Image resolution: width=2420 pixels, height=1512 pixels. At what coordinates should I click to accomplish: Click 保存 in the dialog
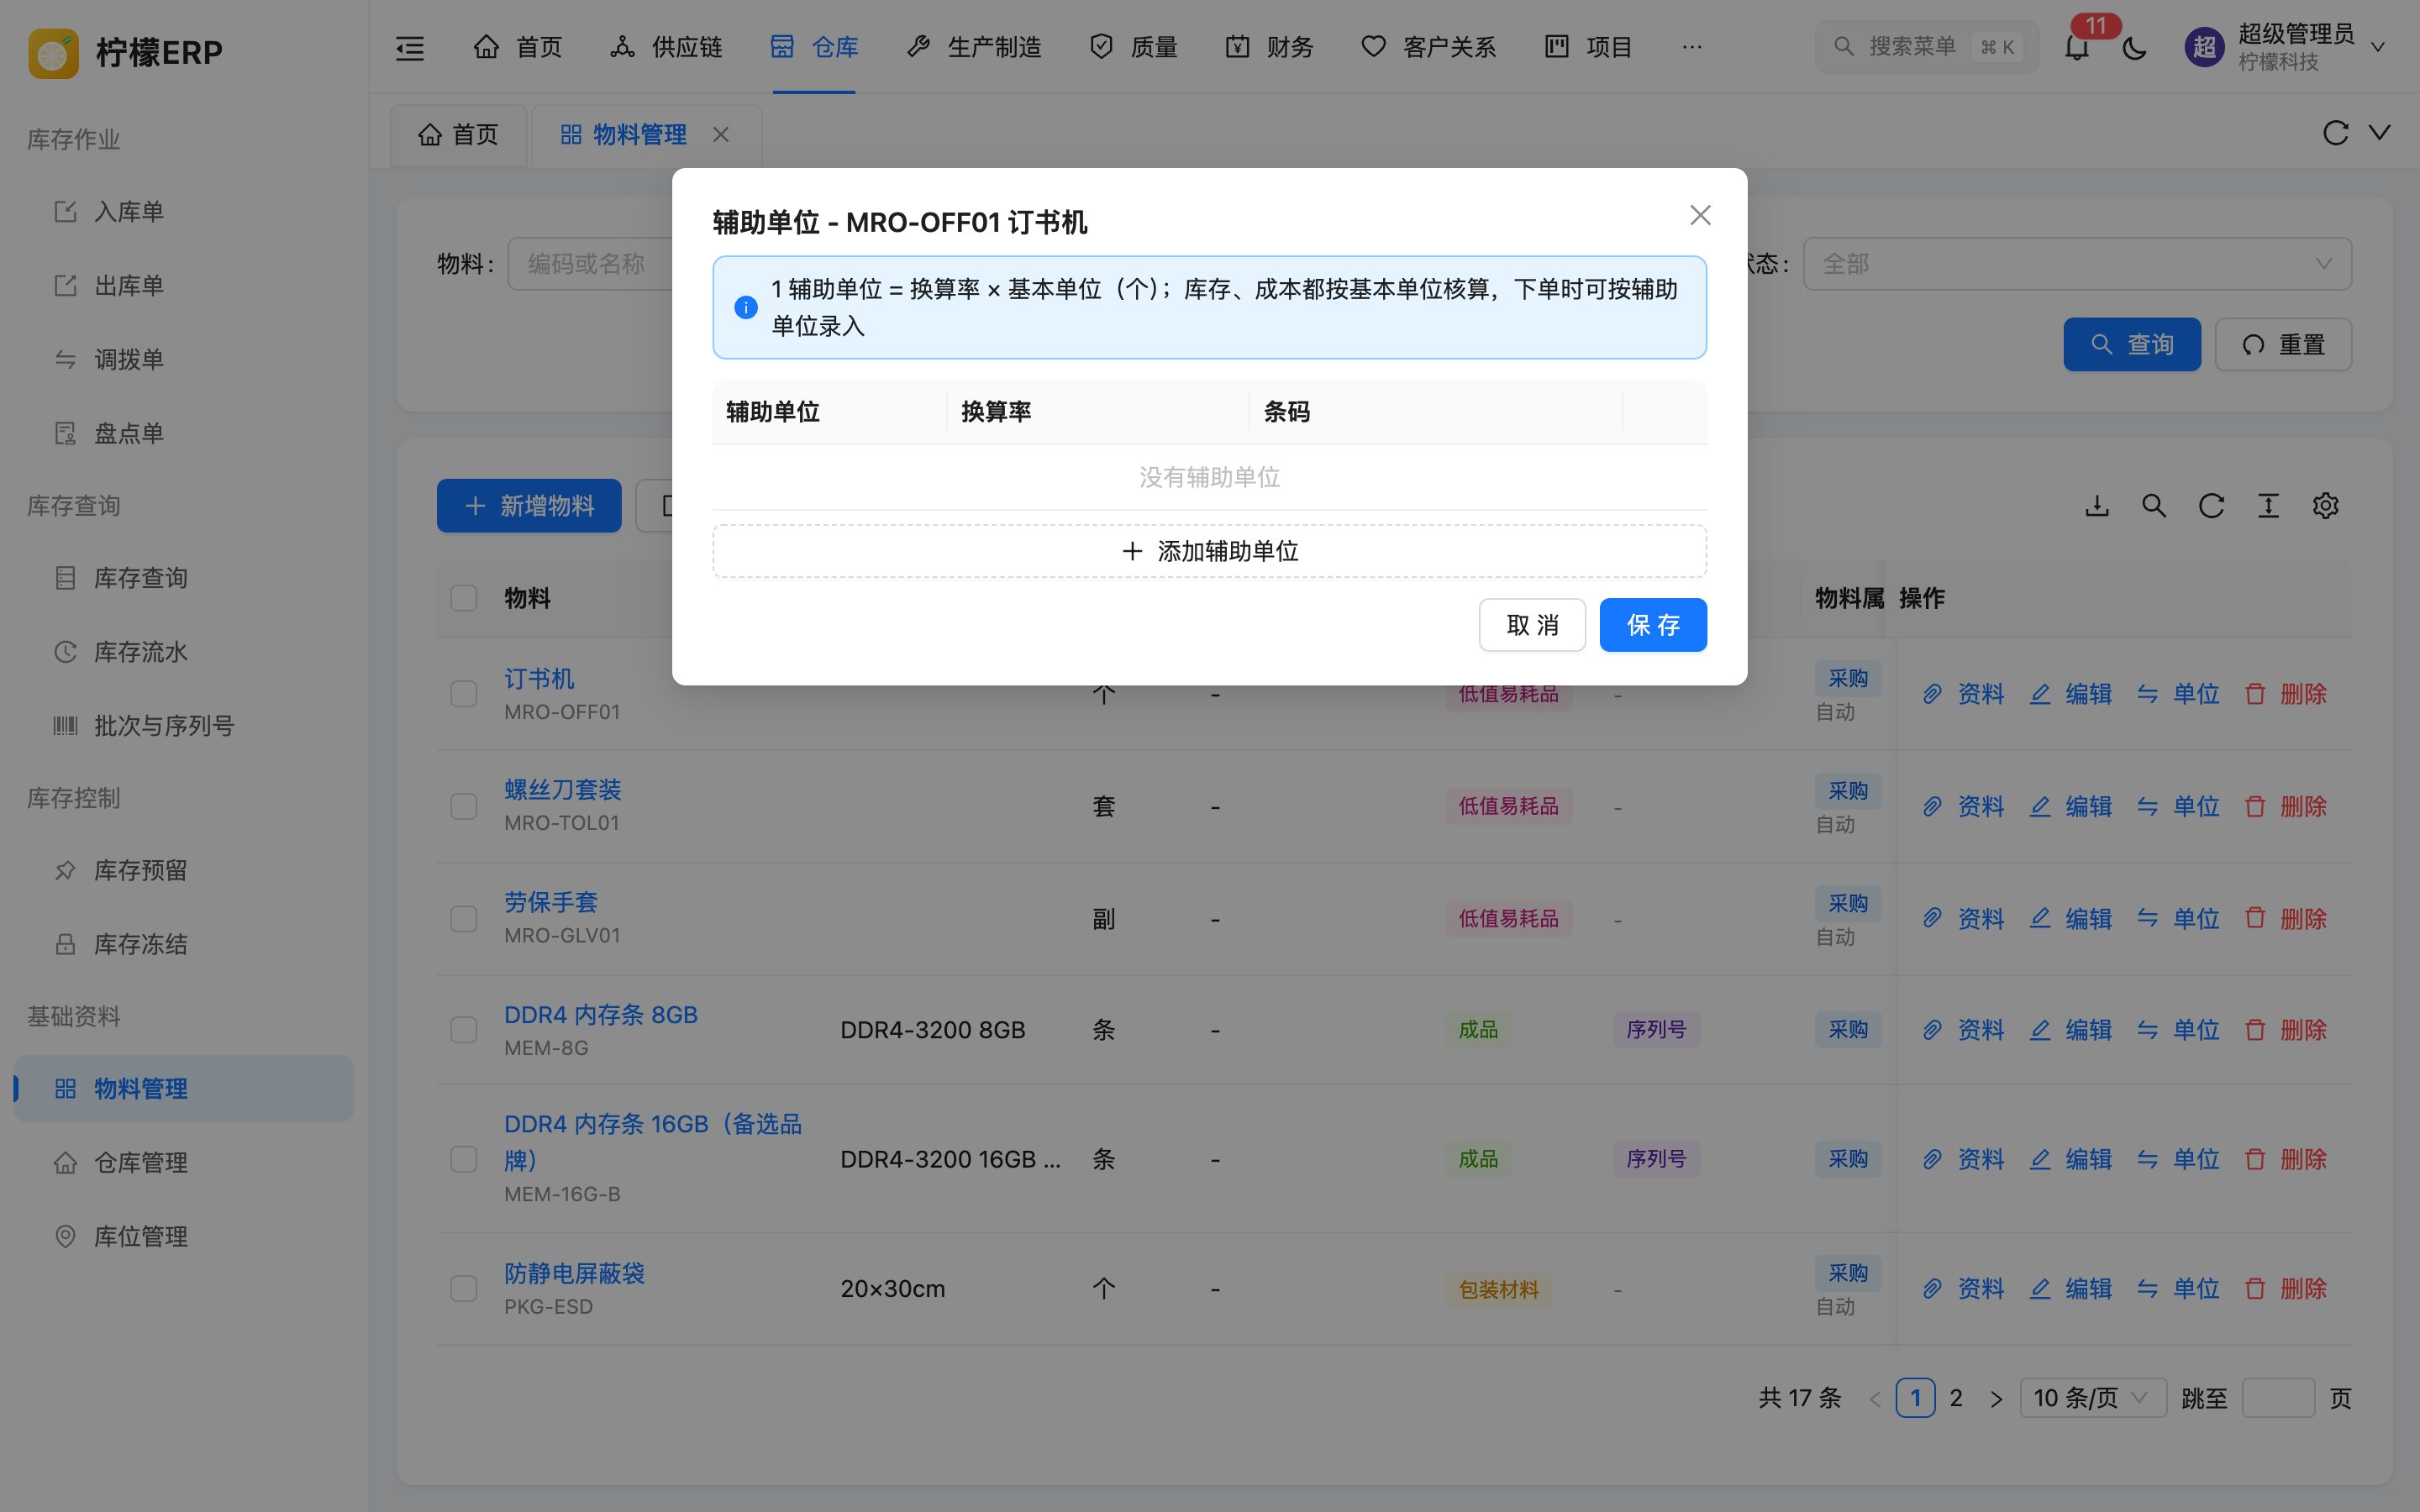tap(1653, 625)
